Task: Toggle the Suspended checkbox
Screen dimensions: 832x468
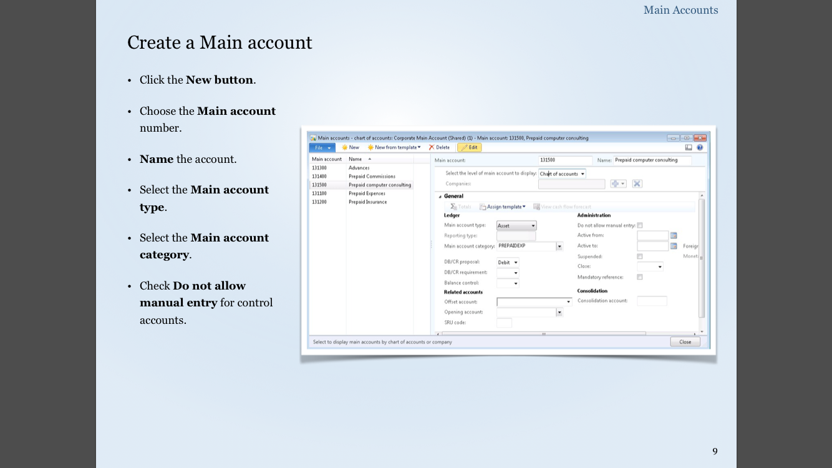Action: pos(640,256)
